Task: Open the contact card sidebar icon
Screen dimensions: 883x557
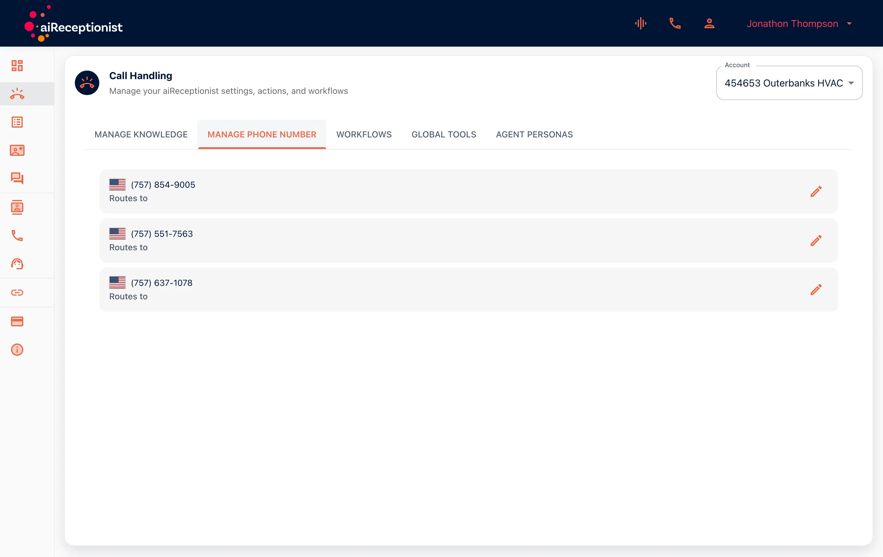Action: tap(17, 150)
